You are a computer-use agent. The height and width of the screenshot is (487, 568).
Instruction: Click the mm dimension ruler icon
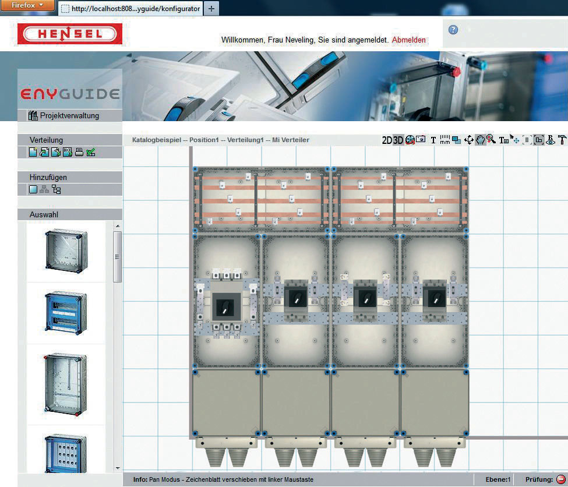pyautogui.click(x=445, y=140)
